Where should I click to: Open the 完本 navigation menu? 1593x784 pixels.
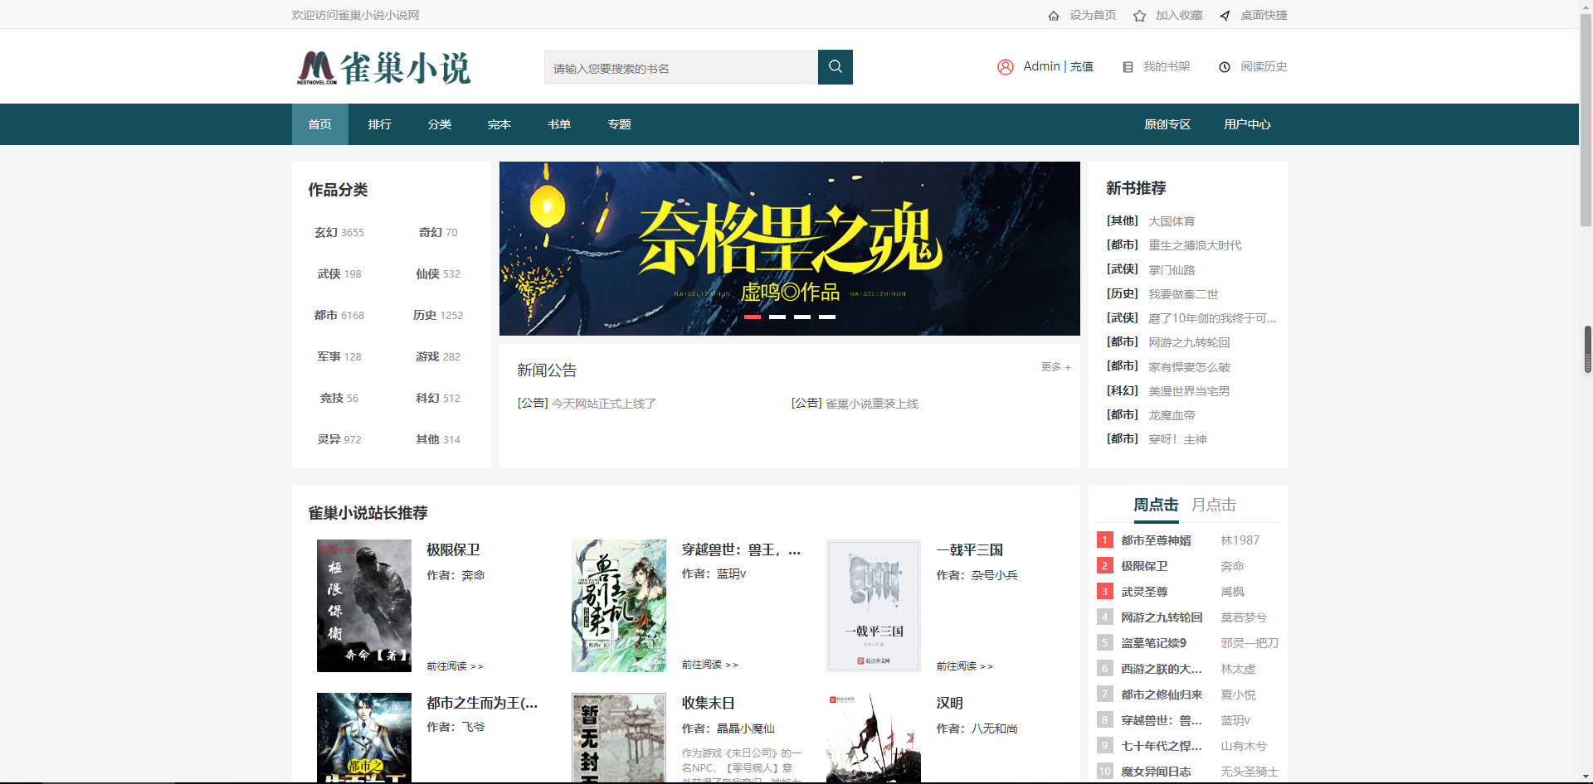click(499, 124)
